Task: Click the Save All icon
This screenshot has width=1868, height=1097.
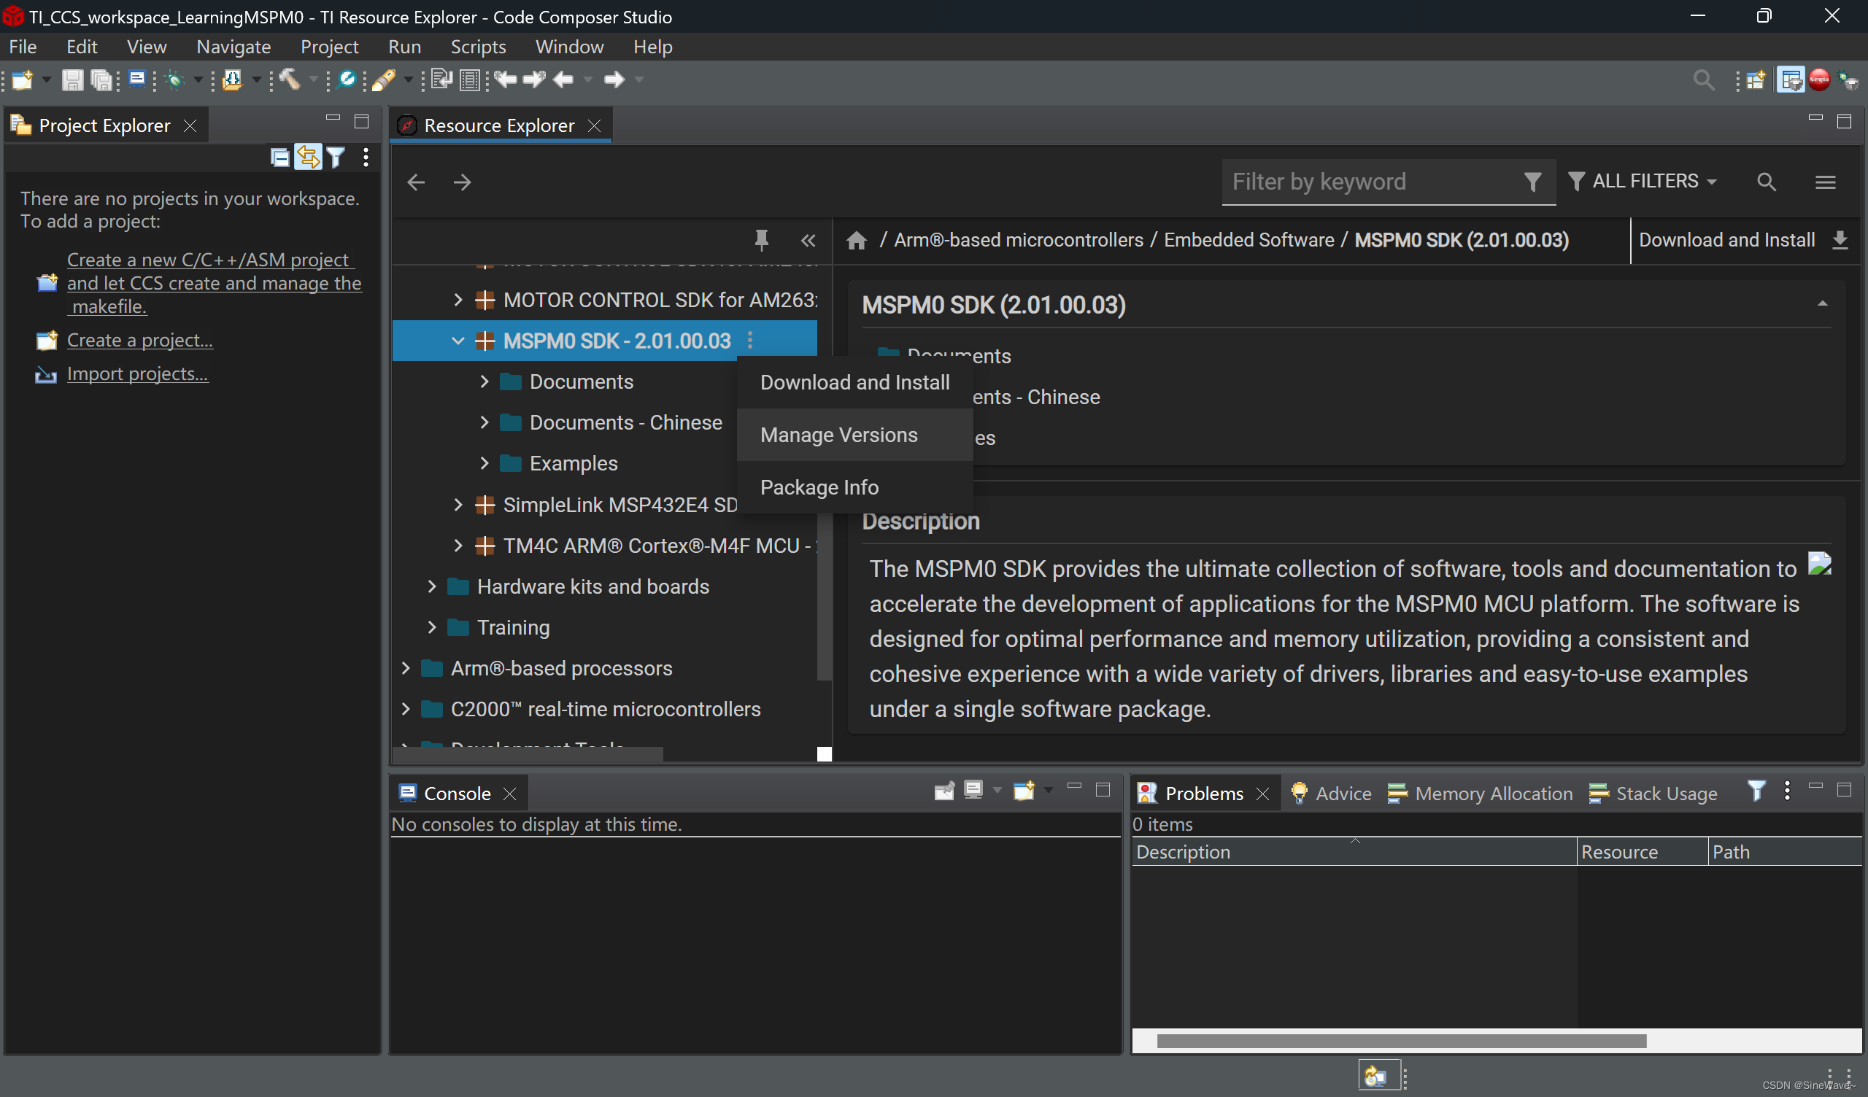Action: point(101,80)
